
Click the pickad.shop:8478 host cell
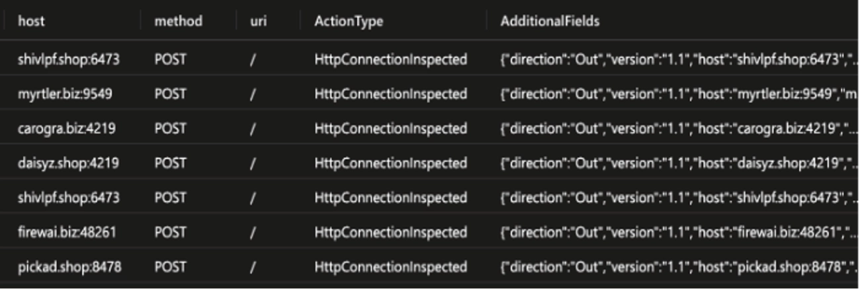pyautogui.click(x=69, y=267)
